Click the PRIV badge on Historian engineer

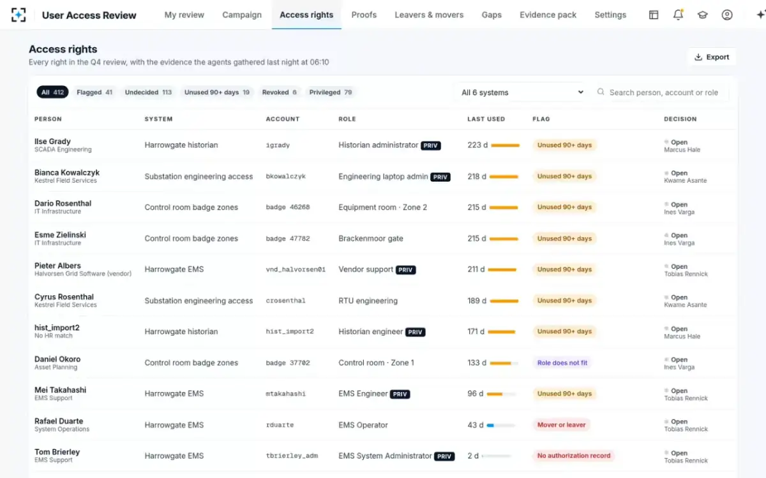point(416,332)
